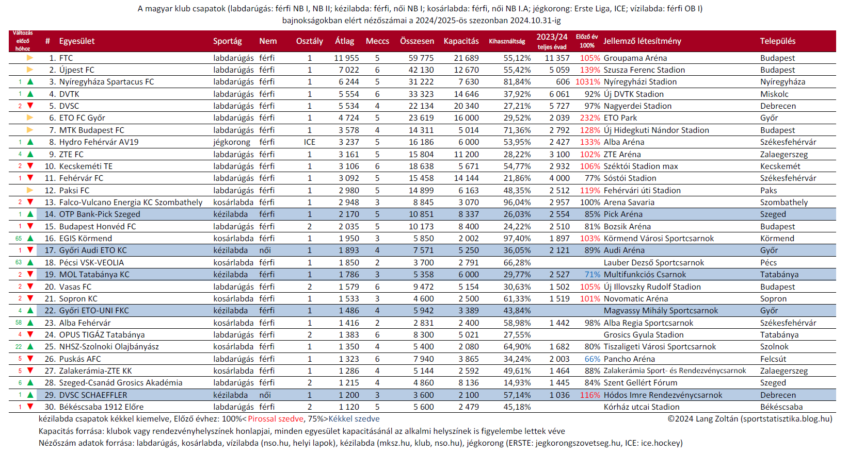848x454 pixels.
Task: Click red down arrow for Falco-Vulcano Energia KC
Action: pos(30,202)
